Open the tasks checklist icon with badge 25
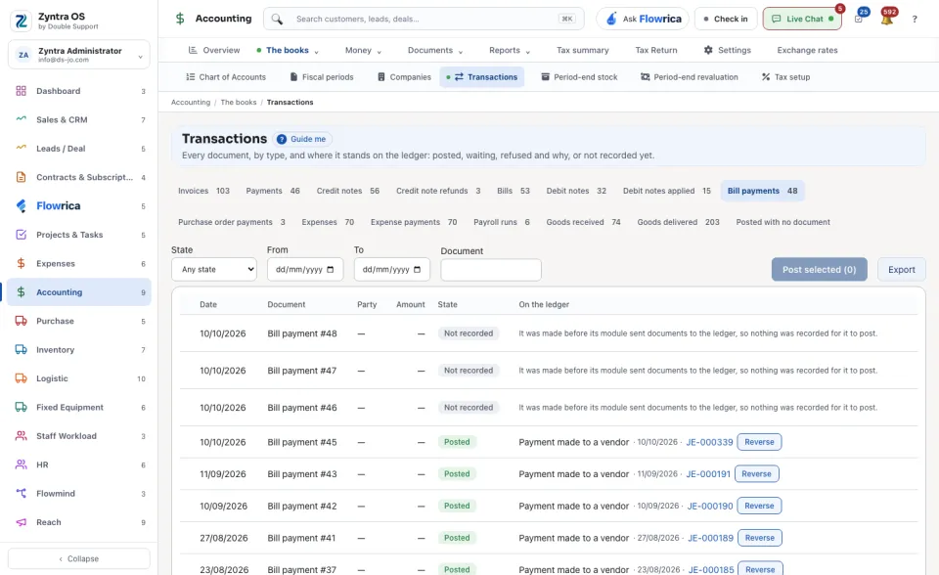939x575 pixels. pos(859,19)
